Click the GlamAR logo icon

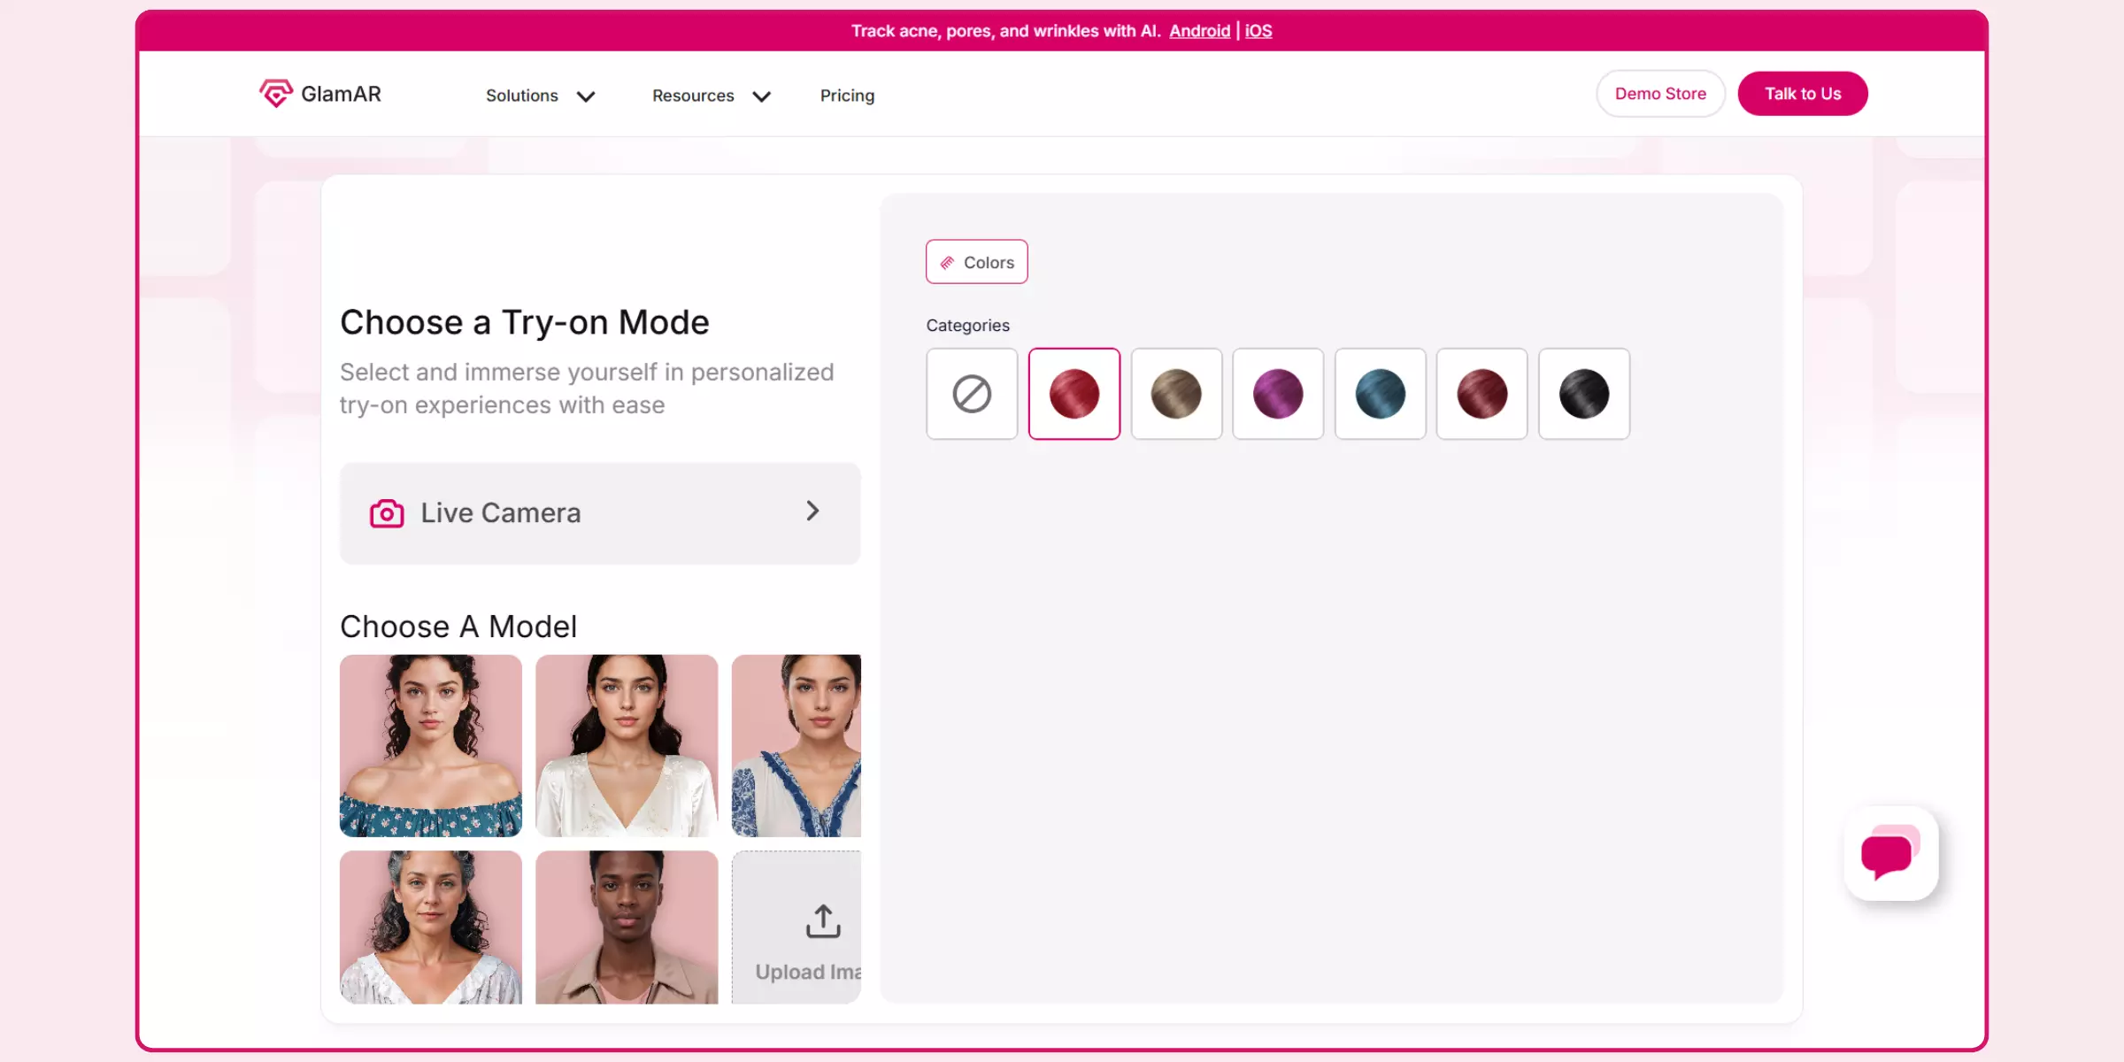pyautogui.click(x=275, y=93)
